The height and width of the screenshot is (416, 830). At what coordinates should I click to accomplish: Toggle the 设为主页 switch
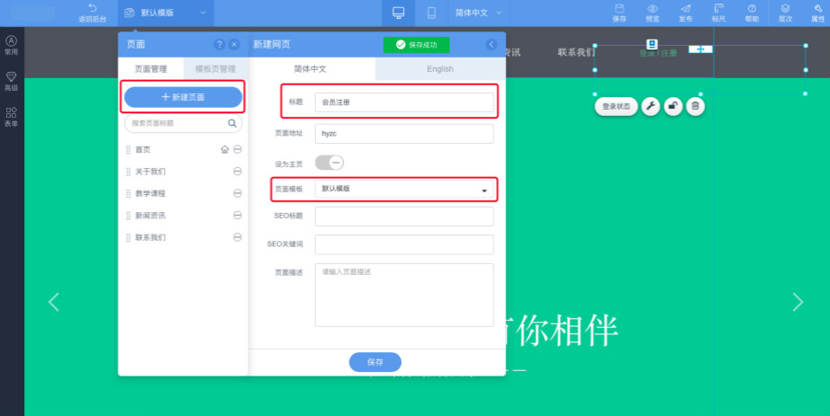click(329, 163)
